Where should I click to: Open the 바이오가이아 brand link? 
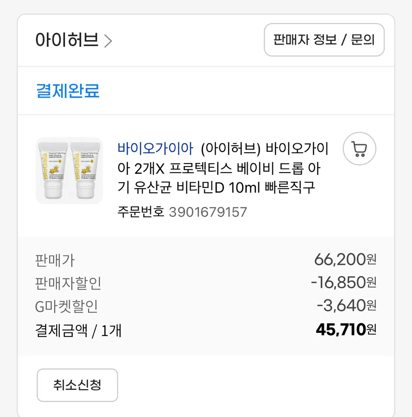156,148
